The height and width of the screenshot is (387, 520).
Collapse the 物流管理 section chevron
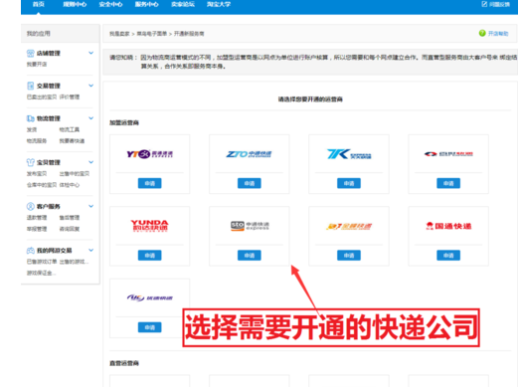pyautogui.click(x=90, y=118)
